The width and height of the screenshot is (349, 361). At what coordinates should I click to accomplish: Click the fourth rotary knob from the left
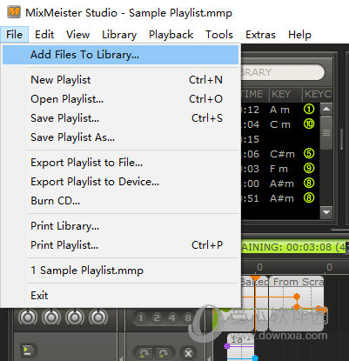[98, 318]
